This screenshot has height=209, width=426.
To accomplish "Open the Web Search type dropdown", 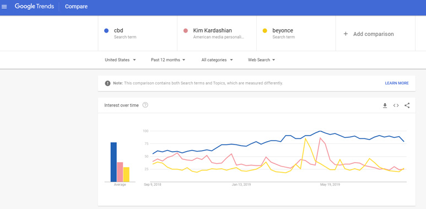I will [x=261, y=60].
